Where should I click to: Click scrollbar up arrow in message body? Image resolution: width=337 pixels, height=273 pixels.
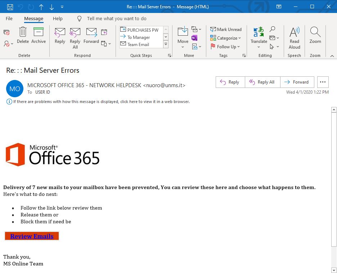(x=334, y=109)
